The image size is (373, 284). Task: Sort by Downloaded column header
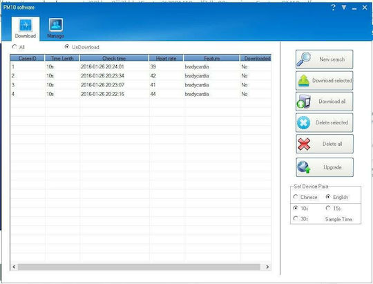pos(256,58)
